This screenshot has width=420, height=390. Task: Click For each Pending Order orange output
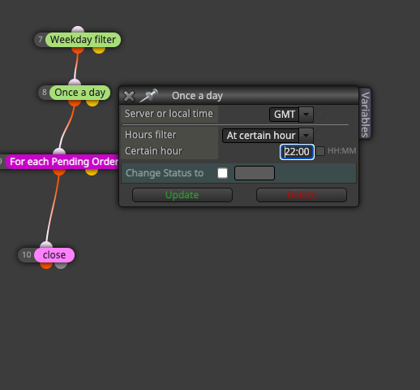point(59,172)
